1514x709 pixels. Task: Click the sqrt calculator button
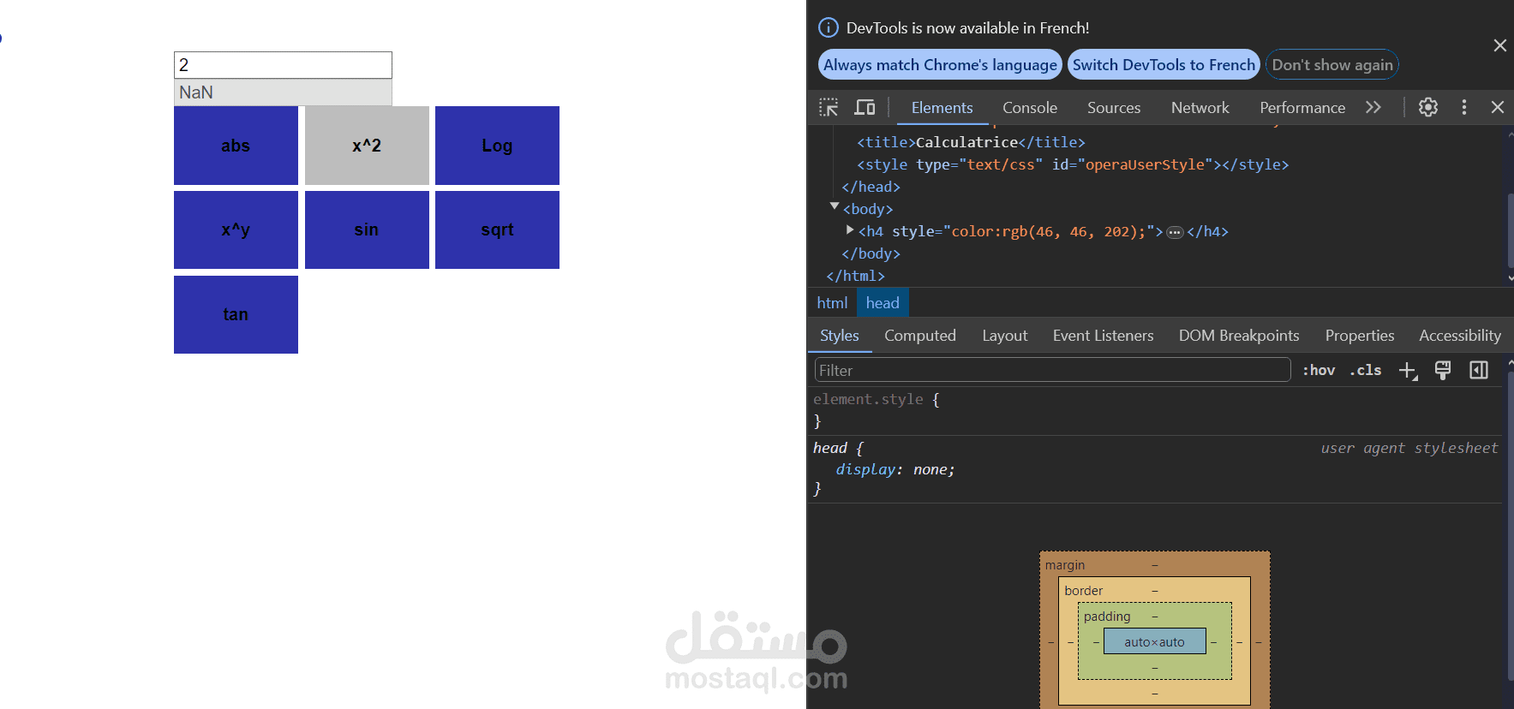click(497, 229)
